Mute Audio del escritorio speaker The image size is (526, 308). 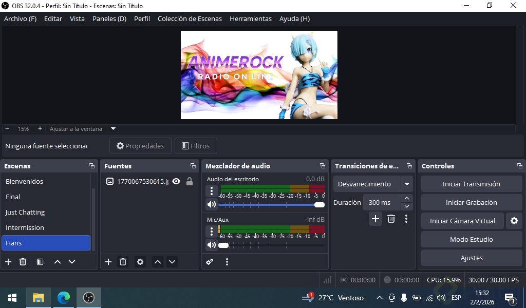(211, 204)
